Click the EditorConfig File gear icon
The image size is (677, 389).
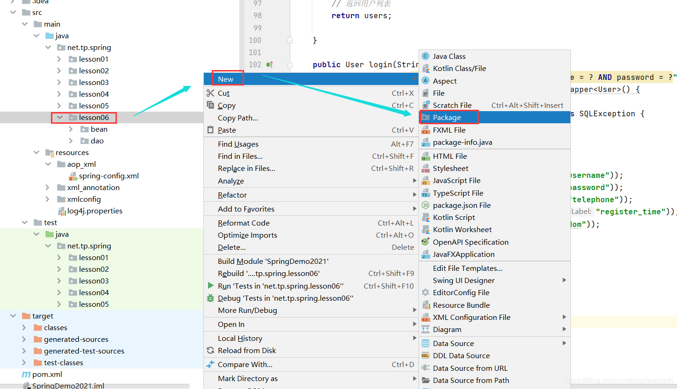[425, 292]
